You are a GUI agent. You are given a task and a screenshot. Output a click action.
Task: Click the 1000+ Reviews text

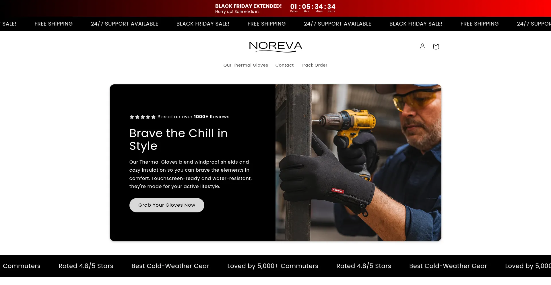(x=212, y=117)
